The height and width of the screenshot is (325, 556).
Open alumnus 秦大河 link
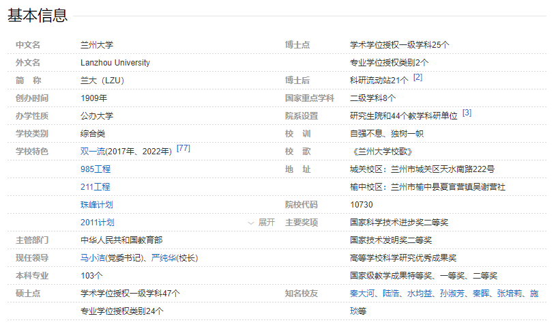[362, 294]
